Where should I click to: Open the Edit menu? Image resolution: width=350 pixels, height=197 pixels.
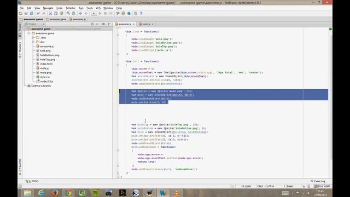(29, 8)
